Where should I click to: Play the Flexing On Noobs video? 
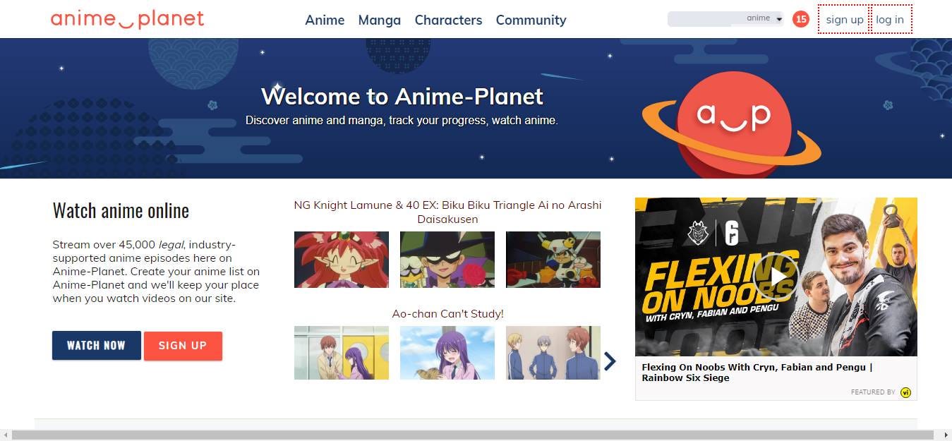(x=776, y=276)
